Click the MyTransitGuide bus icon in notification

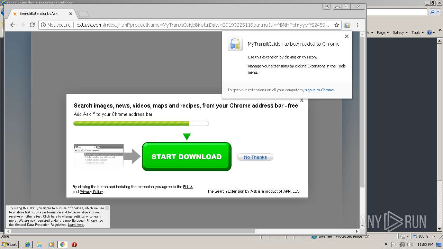(x=235, y=44)
